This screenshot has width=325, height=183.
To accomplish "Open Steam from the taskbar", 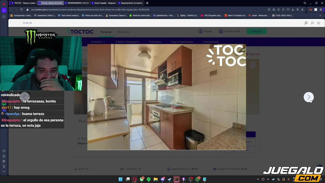I will [x=169, y=179].
